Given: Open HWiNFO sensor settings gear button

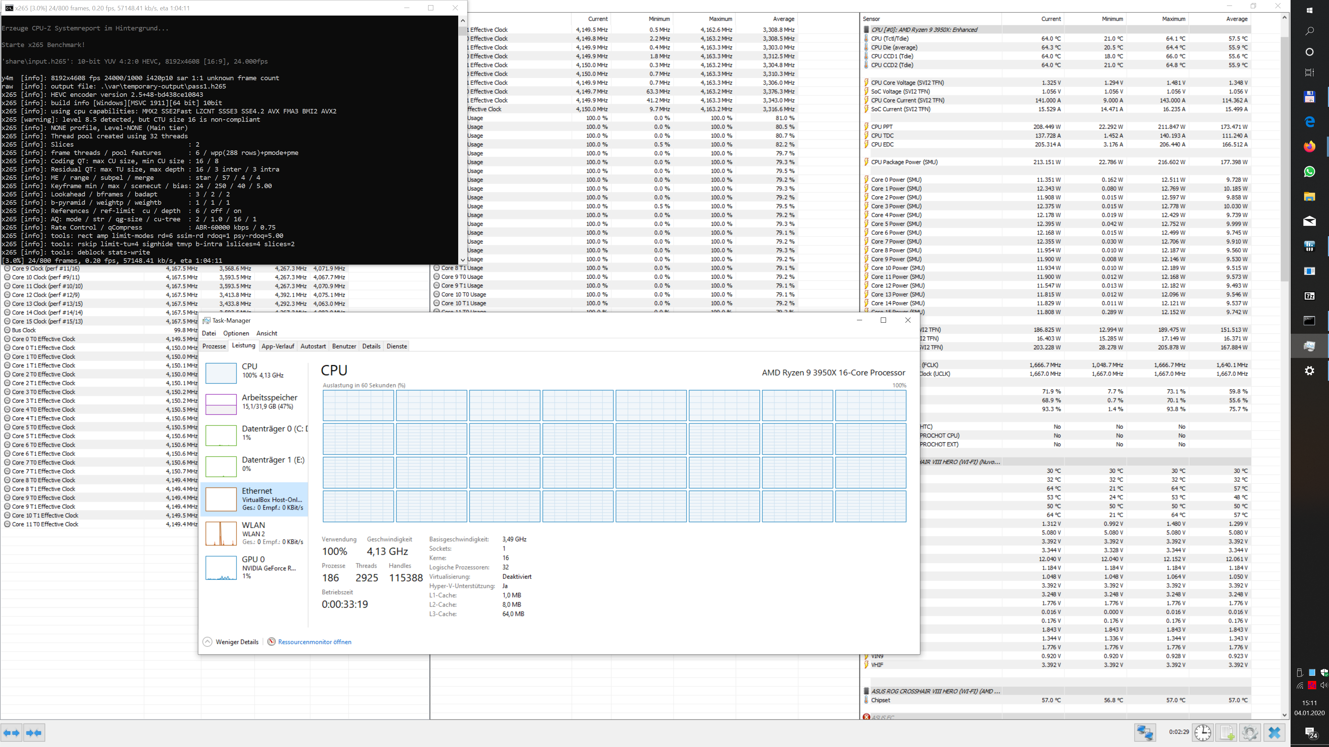Looking at the screenshot, I should (x=1249, y=732).
